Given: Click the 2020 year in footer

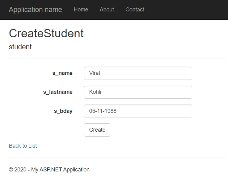Looking at the screenshot, I should [x=20, y=170].
